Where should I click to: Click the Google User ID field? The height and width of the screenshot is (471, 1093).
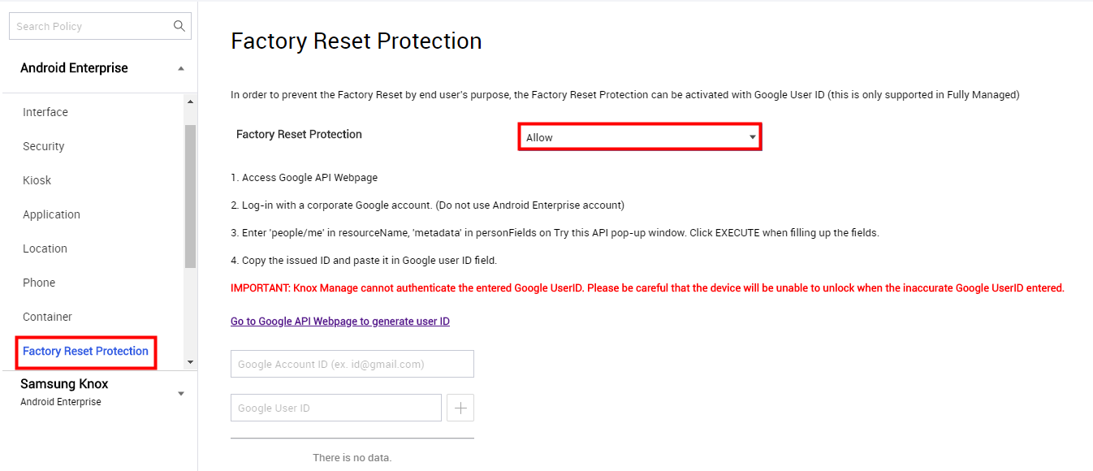pos(336,408)
